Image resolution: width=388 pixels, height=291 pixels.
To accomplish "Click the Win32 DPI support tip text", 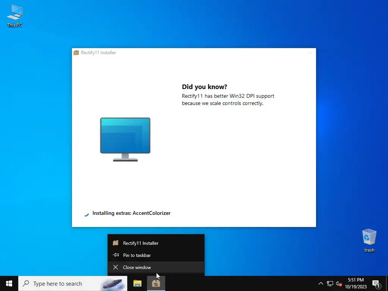I will [x=228, y=100].
